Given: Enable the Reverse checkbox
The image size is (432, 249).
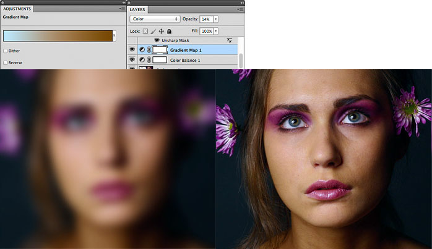Looking at the screenshot, I should tap(6, 62).
